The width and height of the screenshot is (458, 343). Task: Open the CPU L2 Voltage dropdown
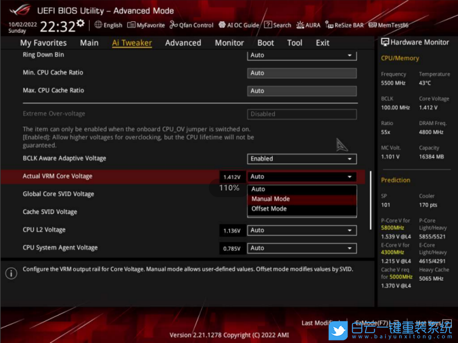[301, 230]
